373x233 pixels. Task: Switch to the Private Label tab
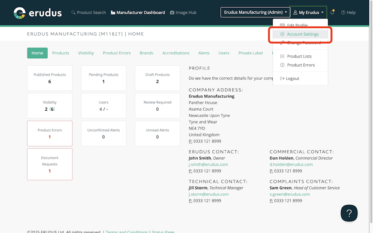click(x=250, y=53)
